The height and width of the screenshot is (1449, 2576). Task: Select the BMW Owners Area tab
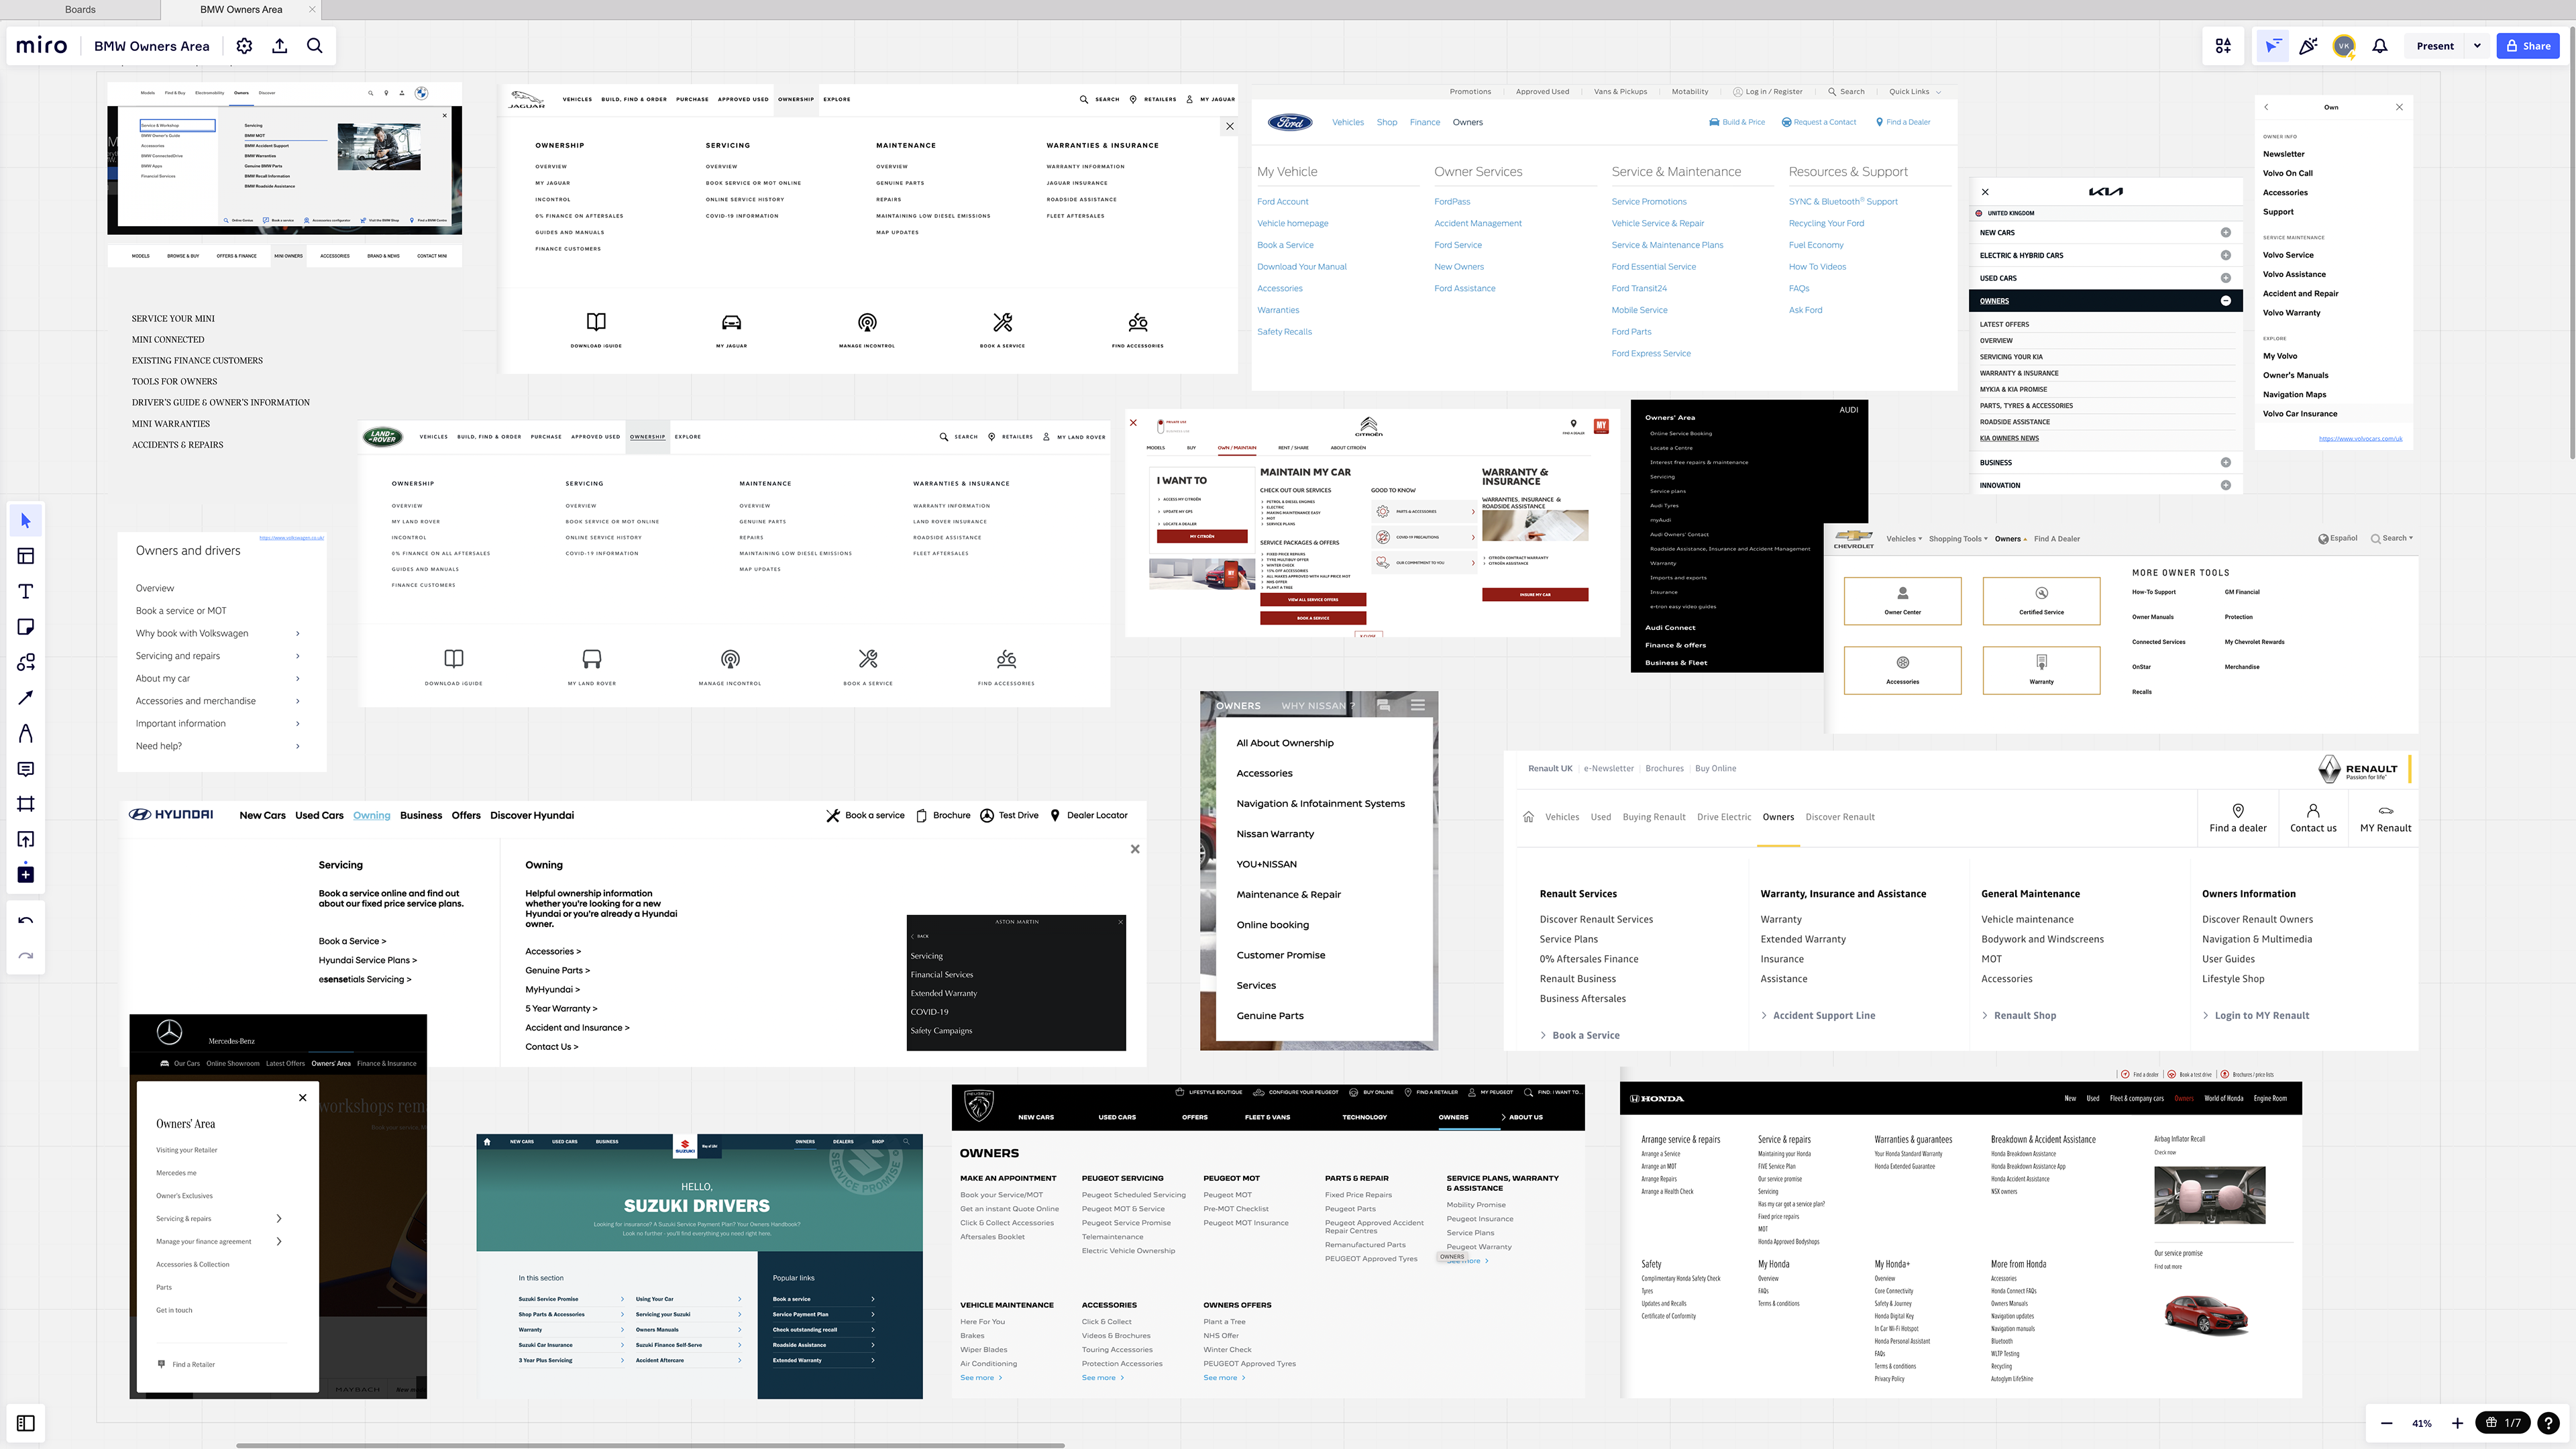241,10
